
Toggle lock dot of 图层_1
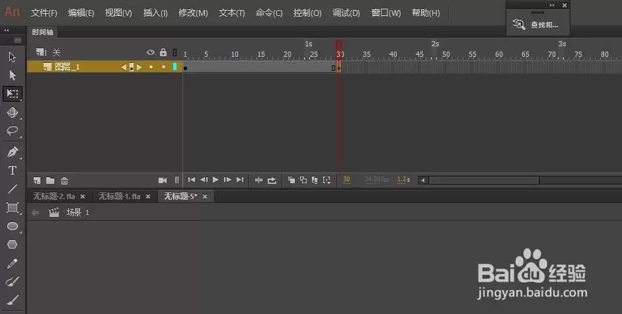[x=163, y=67]
